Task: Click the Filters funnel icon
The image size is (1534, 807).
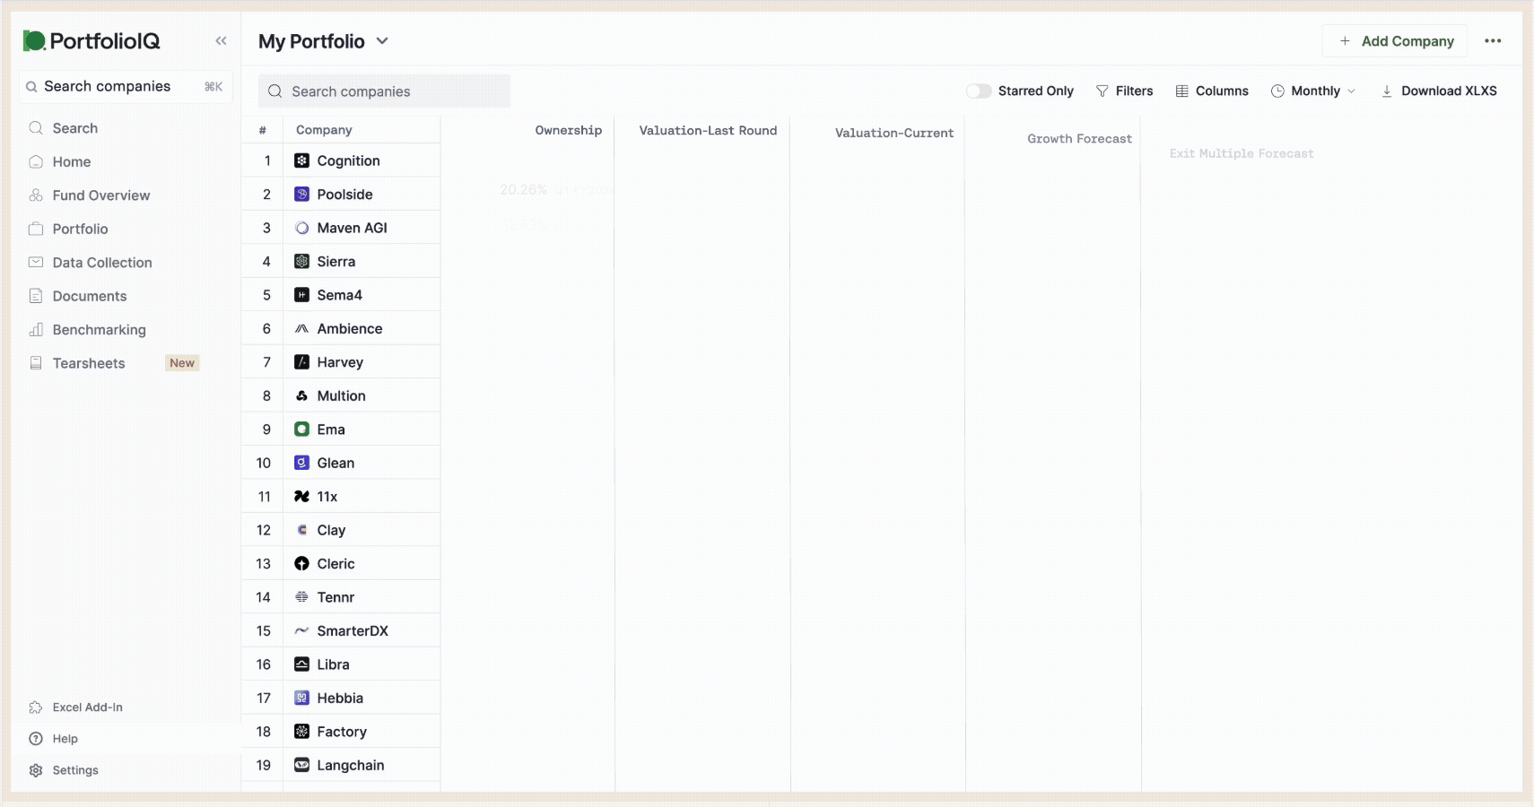Action: [1103, 91]
